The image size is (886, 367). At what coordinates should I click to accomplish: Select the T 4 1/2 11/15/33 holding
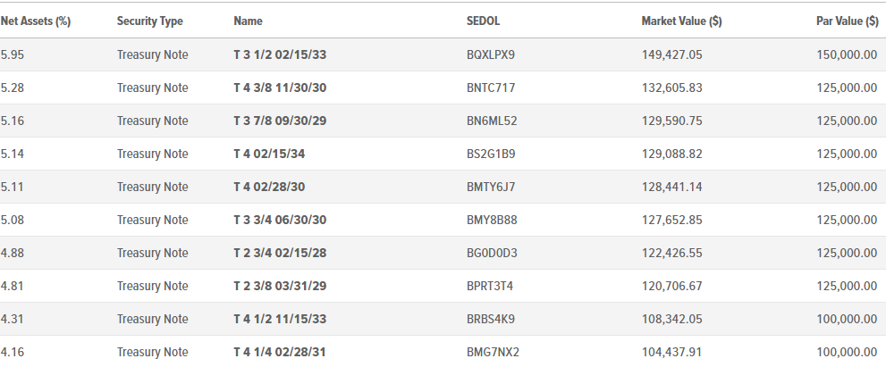pos(280,319)
